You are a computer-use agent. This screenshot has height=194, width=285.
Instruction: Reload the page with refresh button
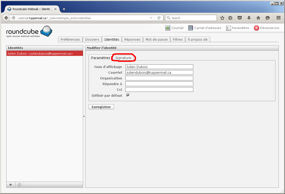click(159, 18)
